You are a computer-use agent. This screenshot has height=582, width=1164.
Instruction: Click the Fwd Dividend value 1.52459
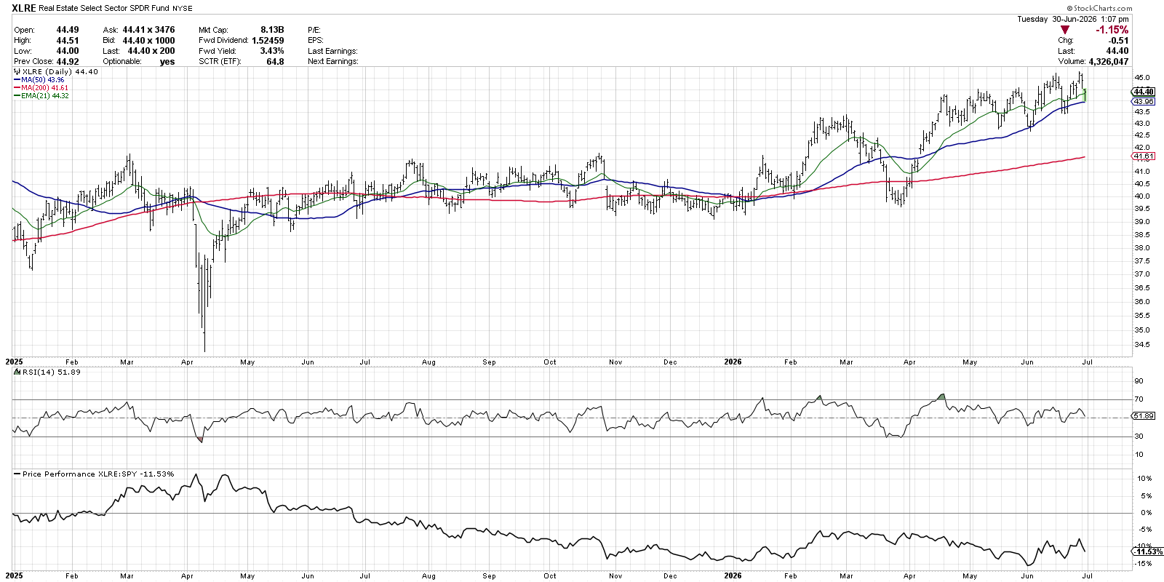point(268,41)
